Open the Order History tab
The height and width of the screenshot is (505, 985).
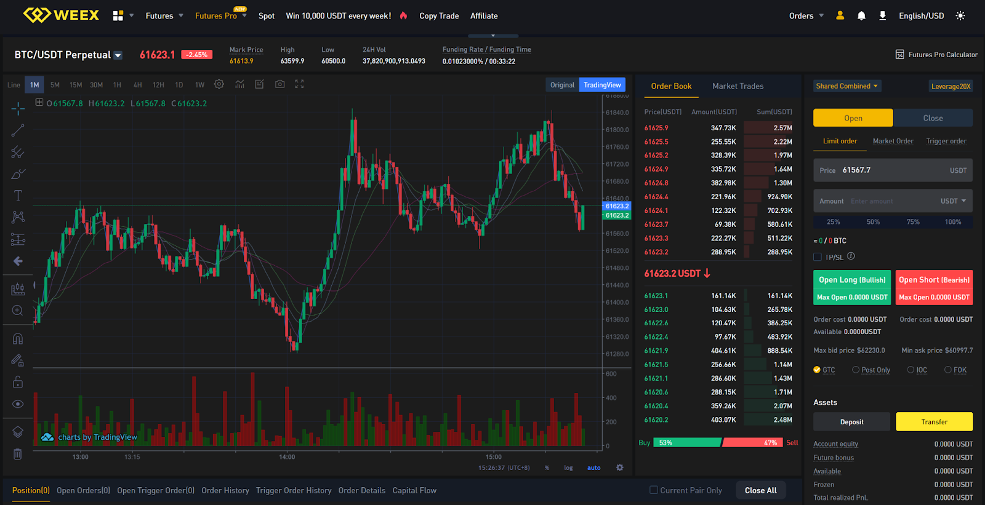(225, 490)
